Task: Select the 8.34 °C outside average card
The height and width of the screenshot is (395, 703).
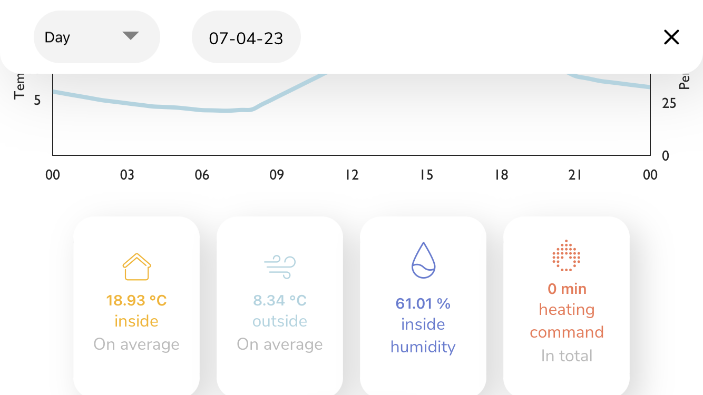Action: tap(280, 305)
